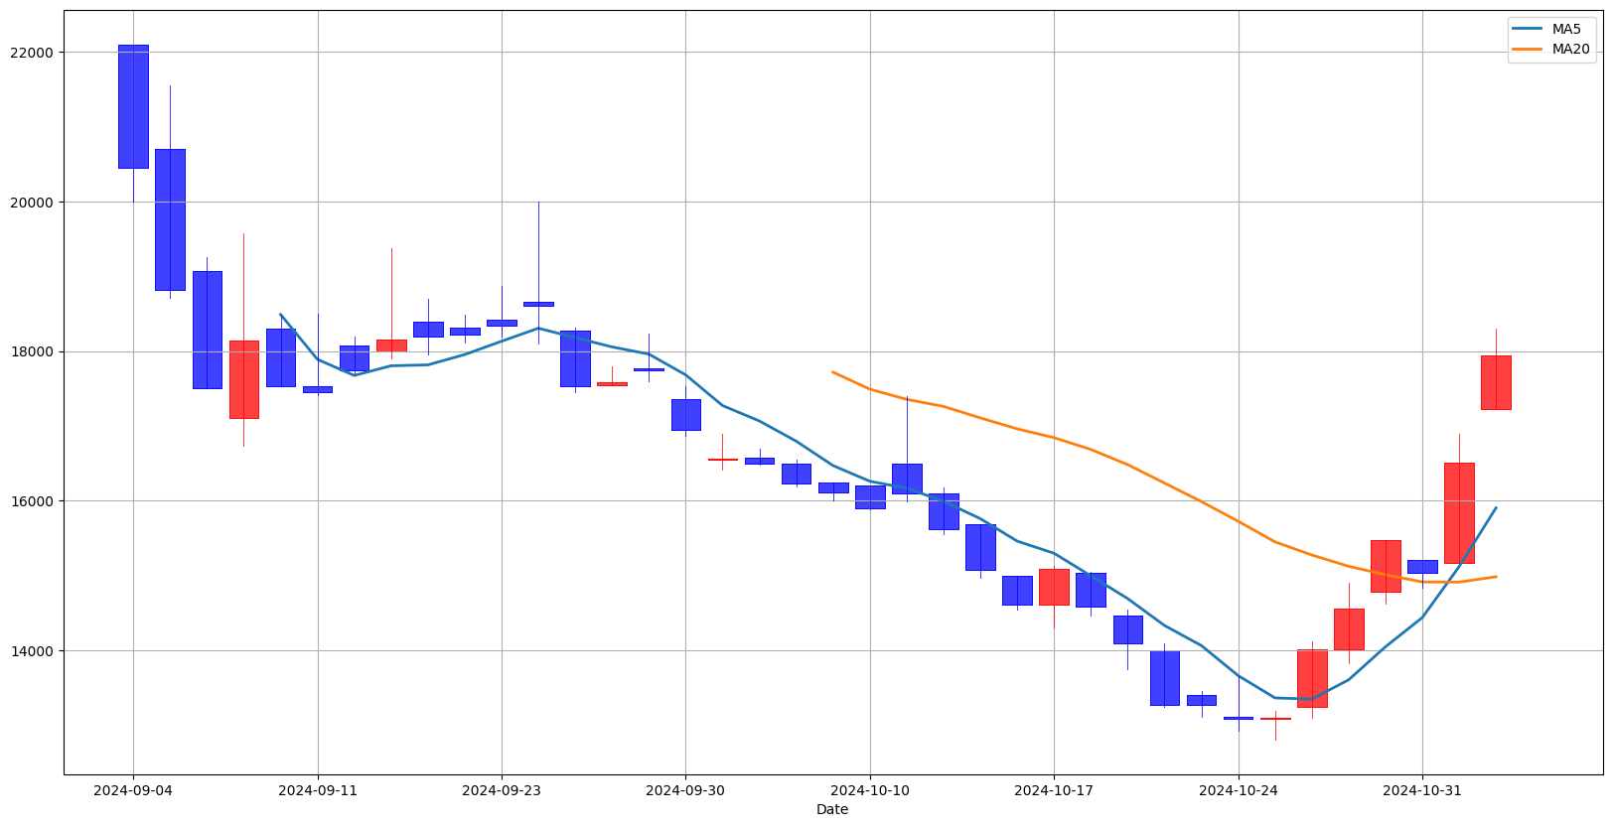The image size is (1612, 827).
Task: Click the 2024-10-31 date tick label
Action: (x=1422, y=790)
